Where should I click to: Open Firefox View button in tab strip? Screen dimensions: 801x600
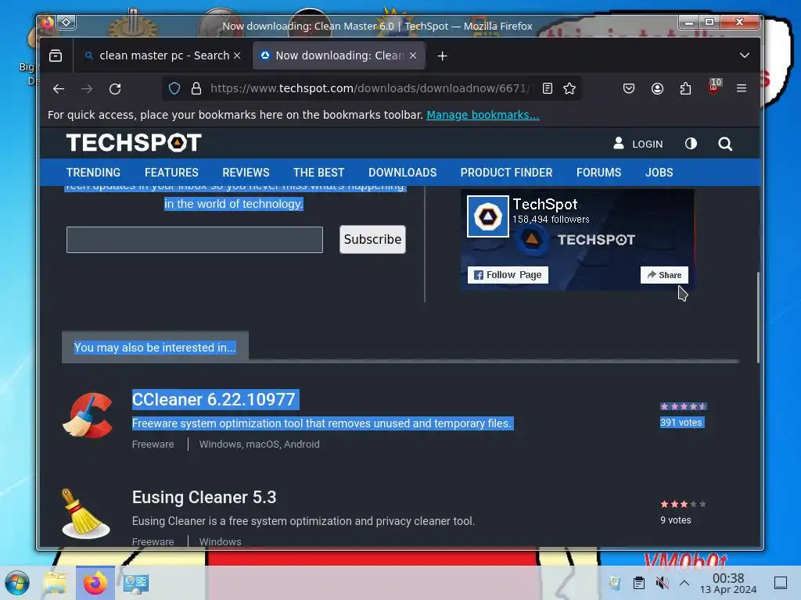pyautogui.click(x=56, y=55)
